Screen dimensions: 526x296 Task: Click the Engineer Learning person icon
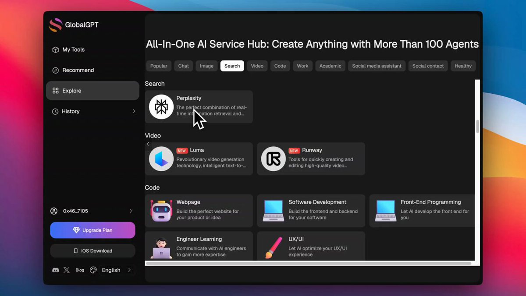point(161,248)
